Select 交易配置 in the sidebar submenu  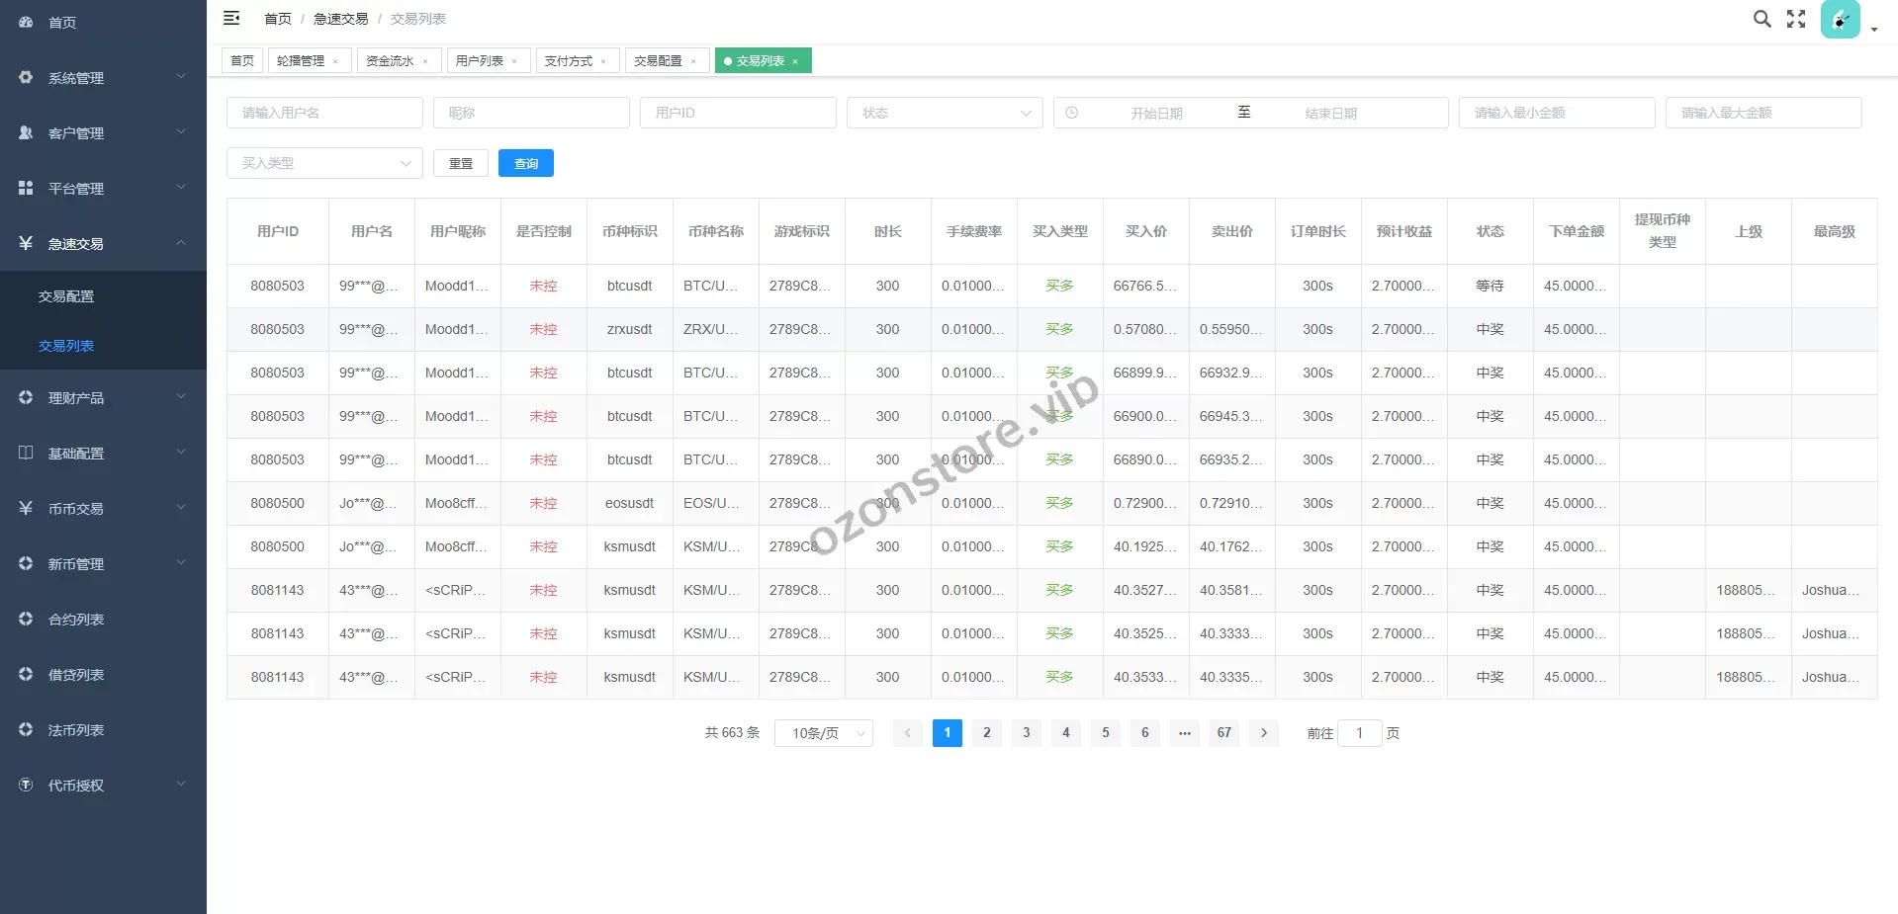coord(66,296)
